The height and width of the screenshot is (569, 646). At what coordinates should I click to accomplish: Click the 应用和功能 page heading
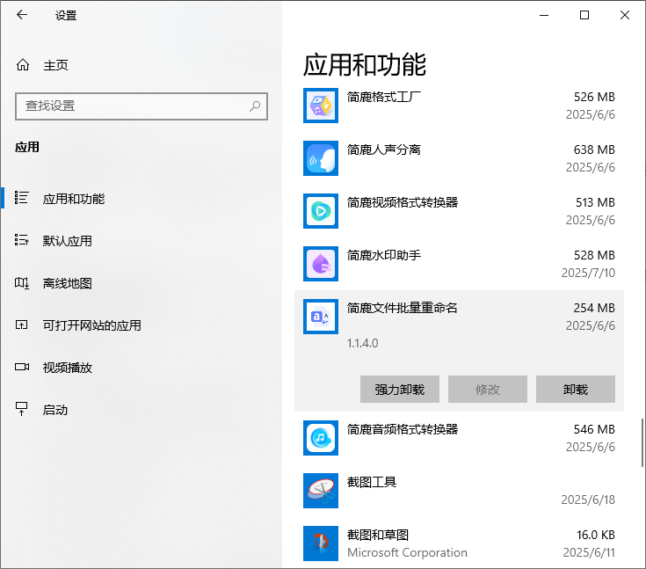pos(365,65)
